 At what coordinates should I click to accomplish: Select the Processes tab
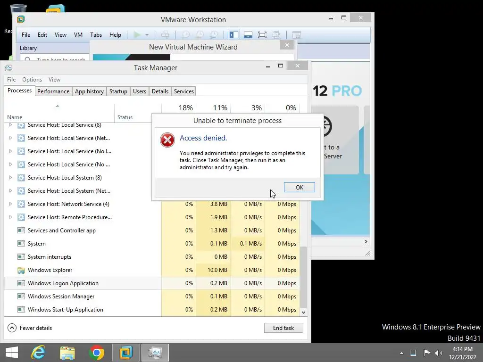tap(19, 90)
